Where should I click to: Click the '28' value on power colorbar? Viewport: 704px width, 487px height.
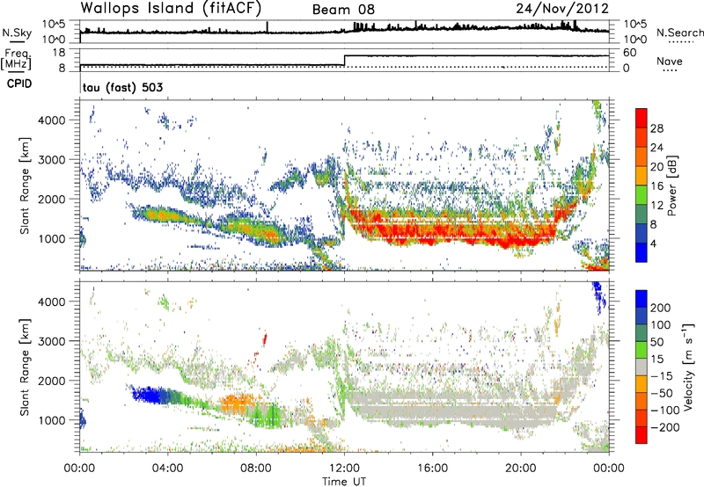click(656, 128)
